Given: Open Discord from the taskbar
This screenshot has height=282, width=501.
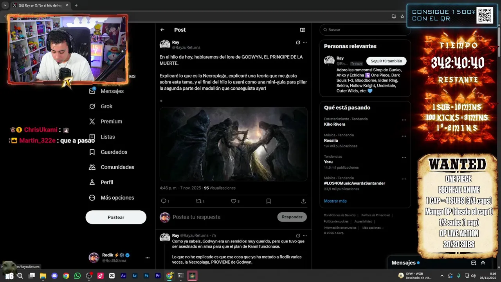Looking at the screenshot, I should tap(54, 276).
